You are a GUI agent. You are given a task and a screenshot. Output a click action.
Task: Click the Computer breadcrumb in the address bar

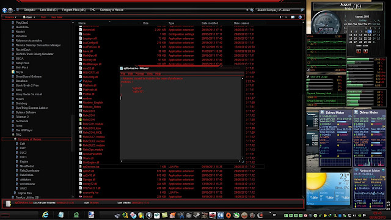tap(29, 10)
